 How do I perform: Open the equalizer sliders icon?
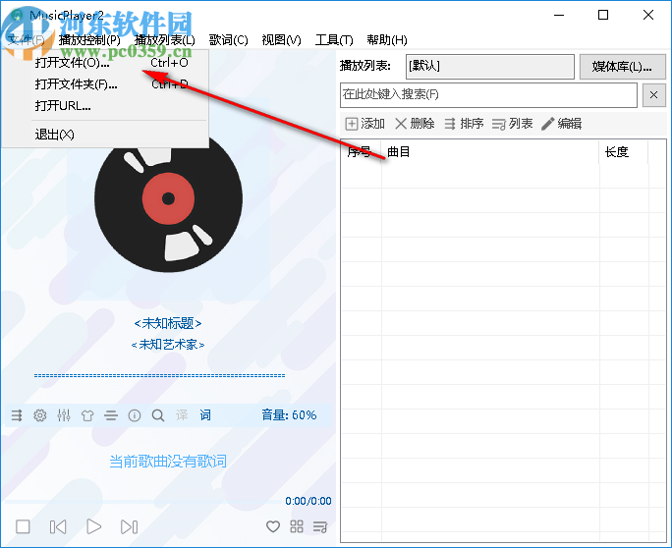pyautogui.click(x=64, y=415)
